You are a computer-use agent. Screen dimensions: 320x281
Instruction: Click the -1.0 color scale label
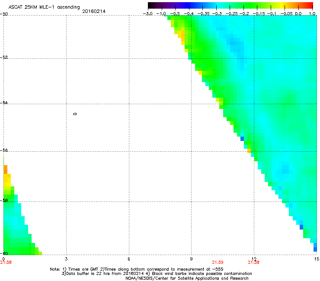pyautogui.click(x=161, y=14)
